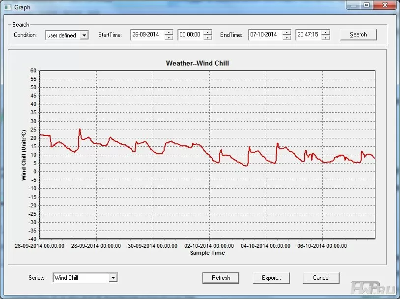The width and height of the screenshot is (400, 299).
Task: Click x-axis label 04-10-2014 00:00:00
Action: 265,246
